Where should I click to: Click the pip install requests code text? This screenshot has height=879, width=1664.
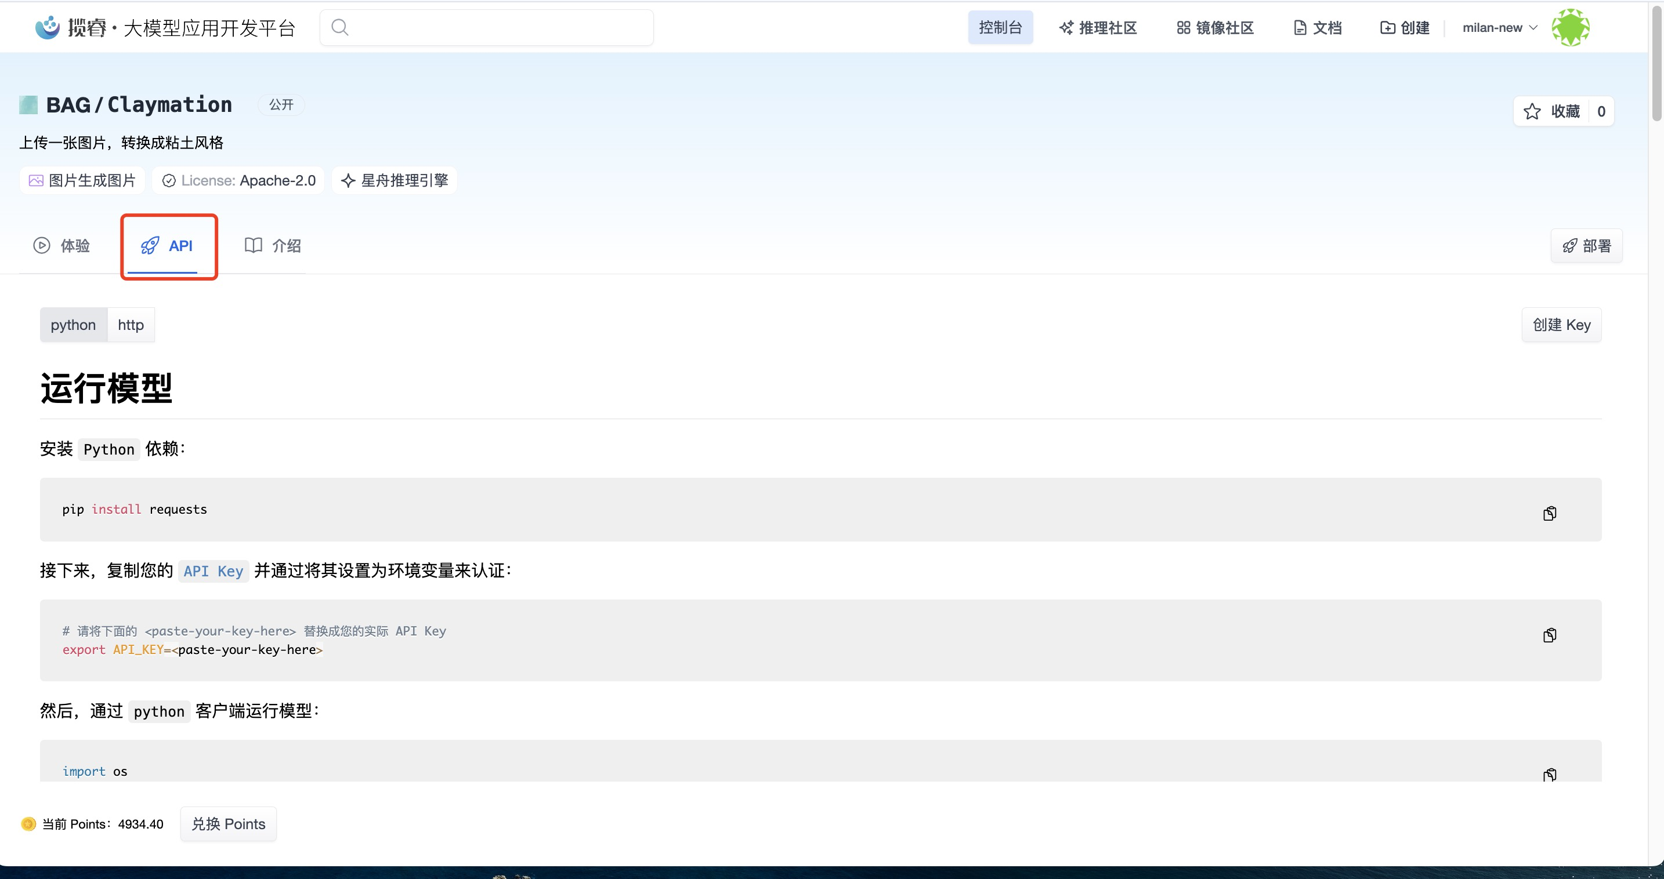(x=135, y=509)
